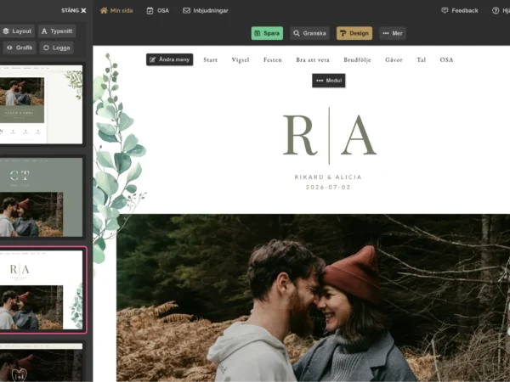Click the Feedback button
510x382 pixels.
tap(460, 10)
